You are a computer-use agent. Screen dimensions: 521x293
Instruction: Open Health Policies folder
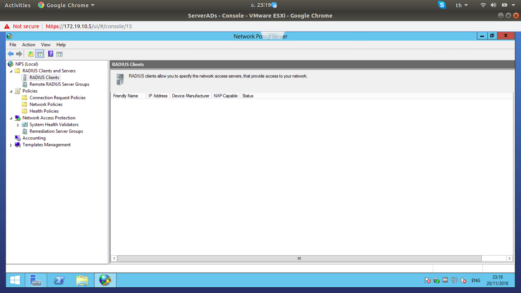(44, 111)
